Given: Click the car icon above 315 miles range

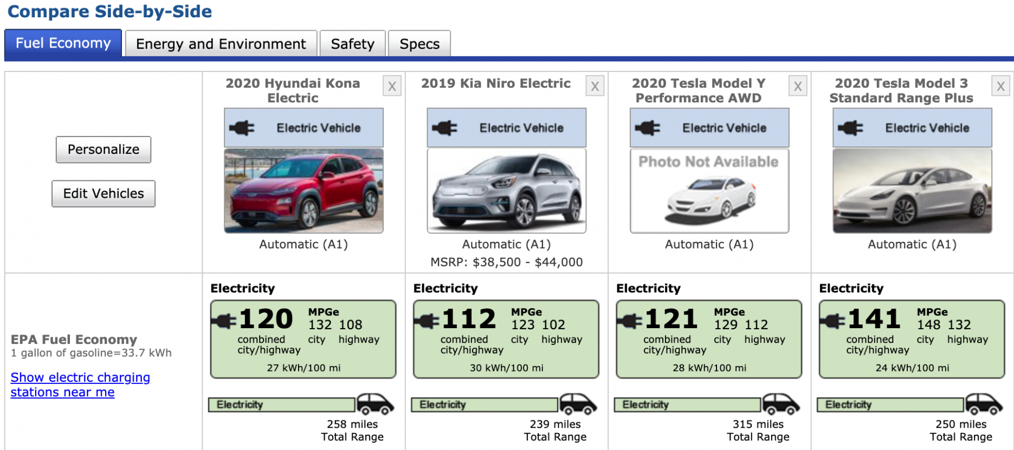Looking at the screenshot, I should click(781, 404).
